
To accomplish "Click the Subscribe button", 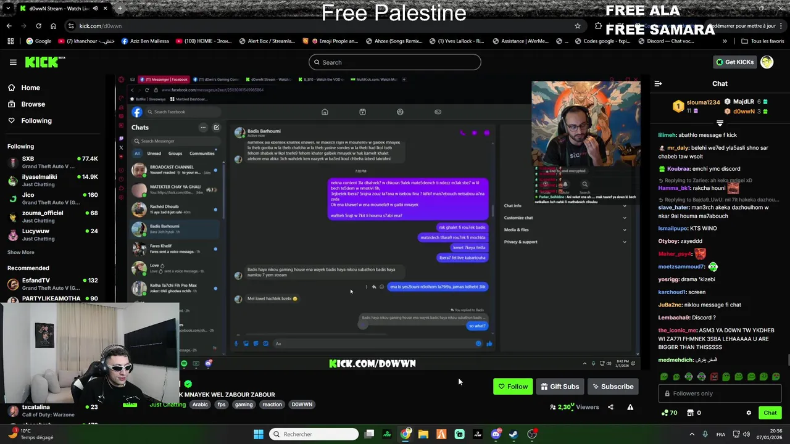I will coord(613,387).
